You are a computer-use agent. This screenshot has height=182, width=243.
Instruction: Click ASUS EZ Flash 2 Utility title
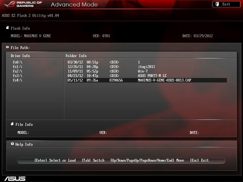click(31, 16)
